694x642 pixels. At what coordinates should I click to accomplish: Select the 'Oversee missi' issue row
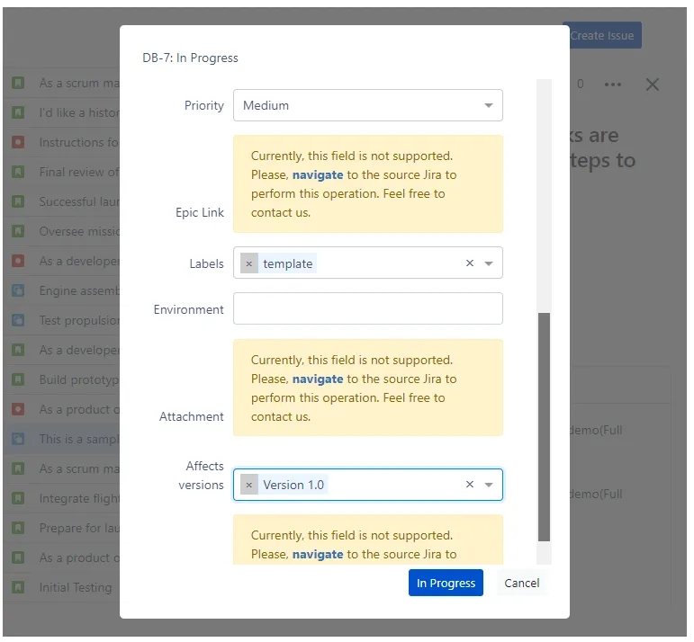pyautogui.click(x=62, y=231)
